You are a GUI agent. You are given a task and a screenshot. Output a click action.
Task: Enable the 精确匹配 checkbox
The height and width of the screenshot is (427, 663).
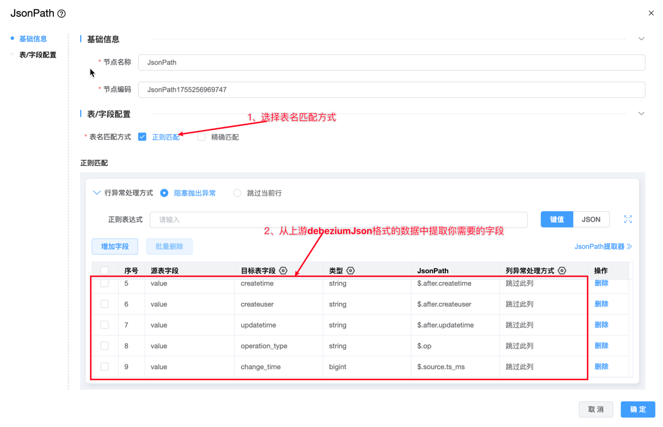[x=201, y=137]
